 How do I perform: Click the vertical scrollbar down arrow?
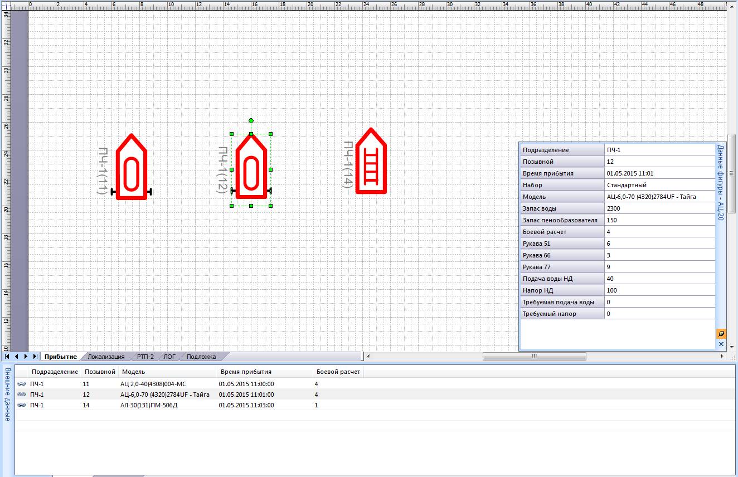731,347
